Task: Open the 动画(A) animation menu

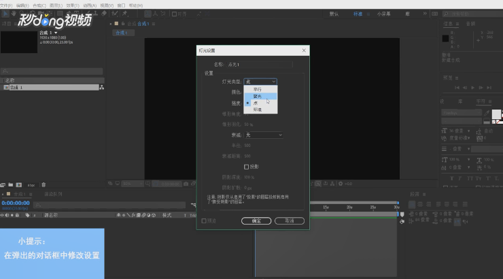Action: 90,5
